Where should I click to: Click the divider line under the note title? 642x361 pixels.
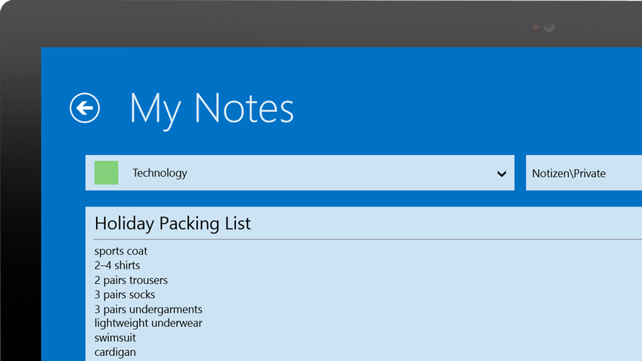pyautogui.click(x=366, y=239)
